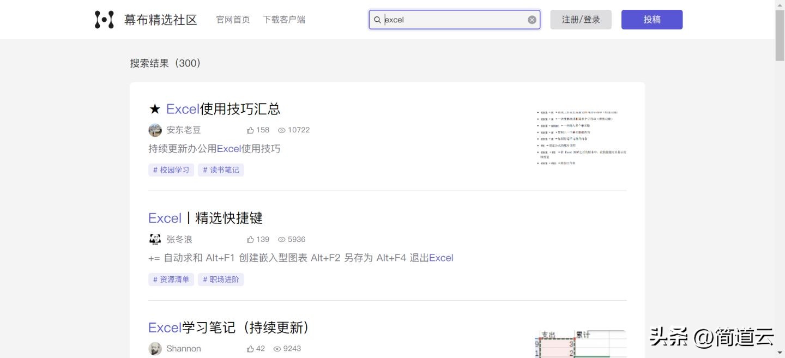This screenshot has width=785, height=358.
Task: Open 下载客户端 link
Action: (x=284, y=20)
